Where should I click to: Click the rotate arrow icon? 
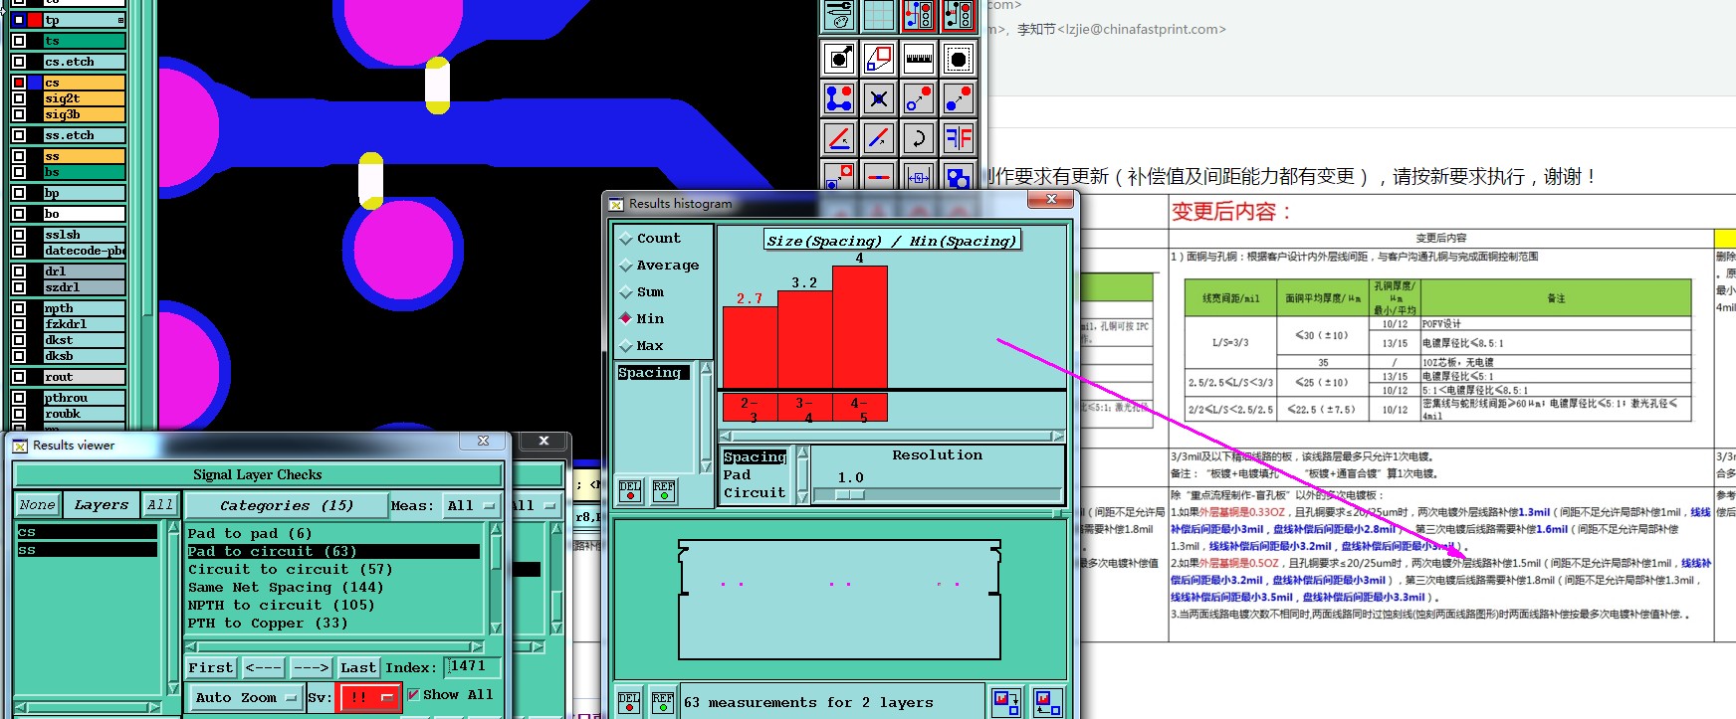point(919,138)
